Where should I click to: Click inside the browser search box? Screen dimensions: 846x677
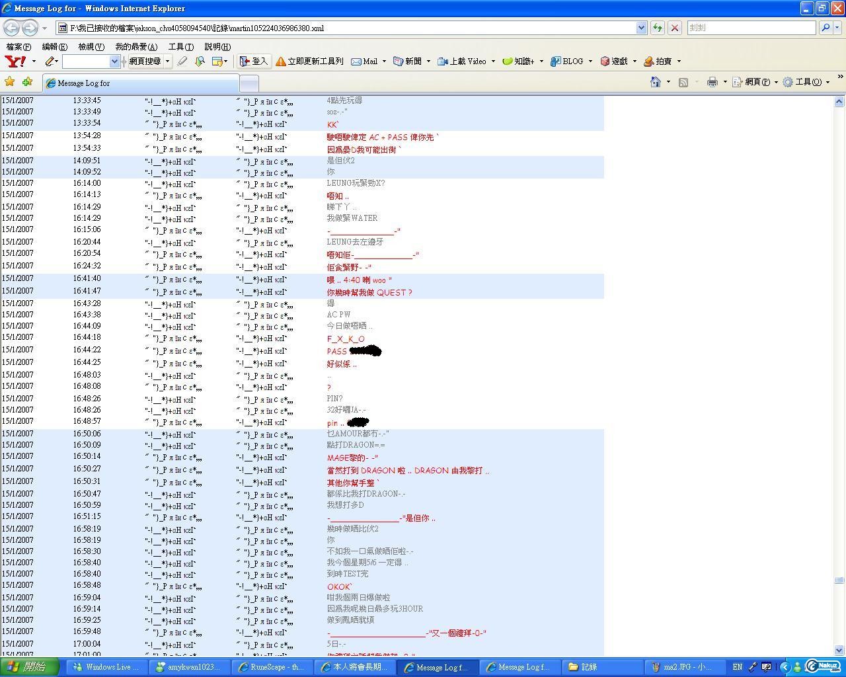click(x=751, y=28)
